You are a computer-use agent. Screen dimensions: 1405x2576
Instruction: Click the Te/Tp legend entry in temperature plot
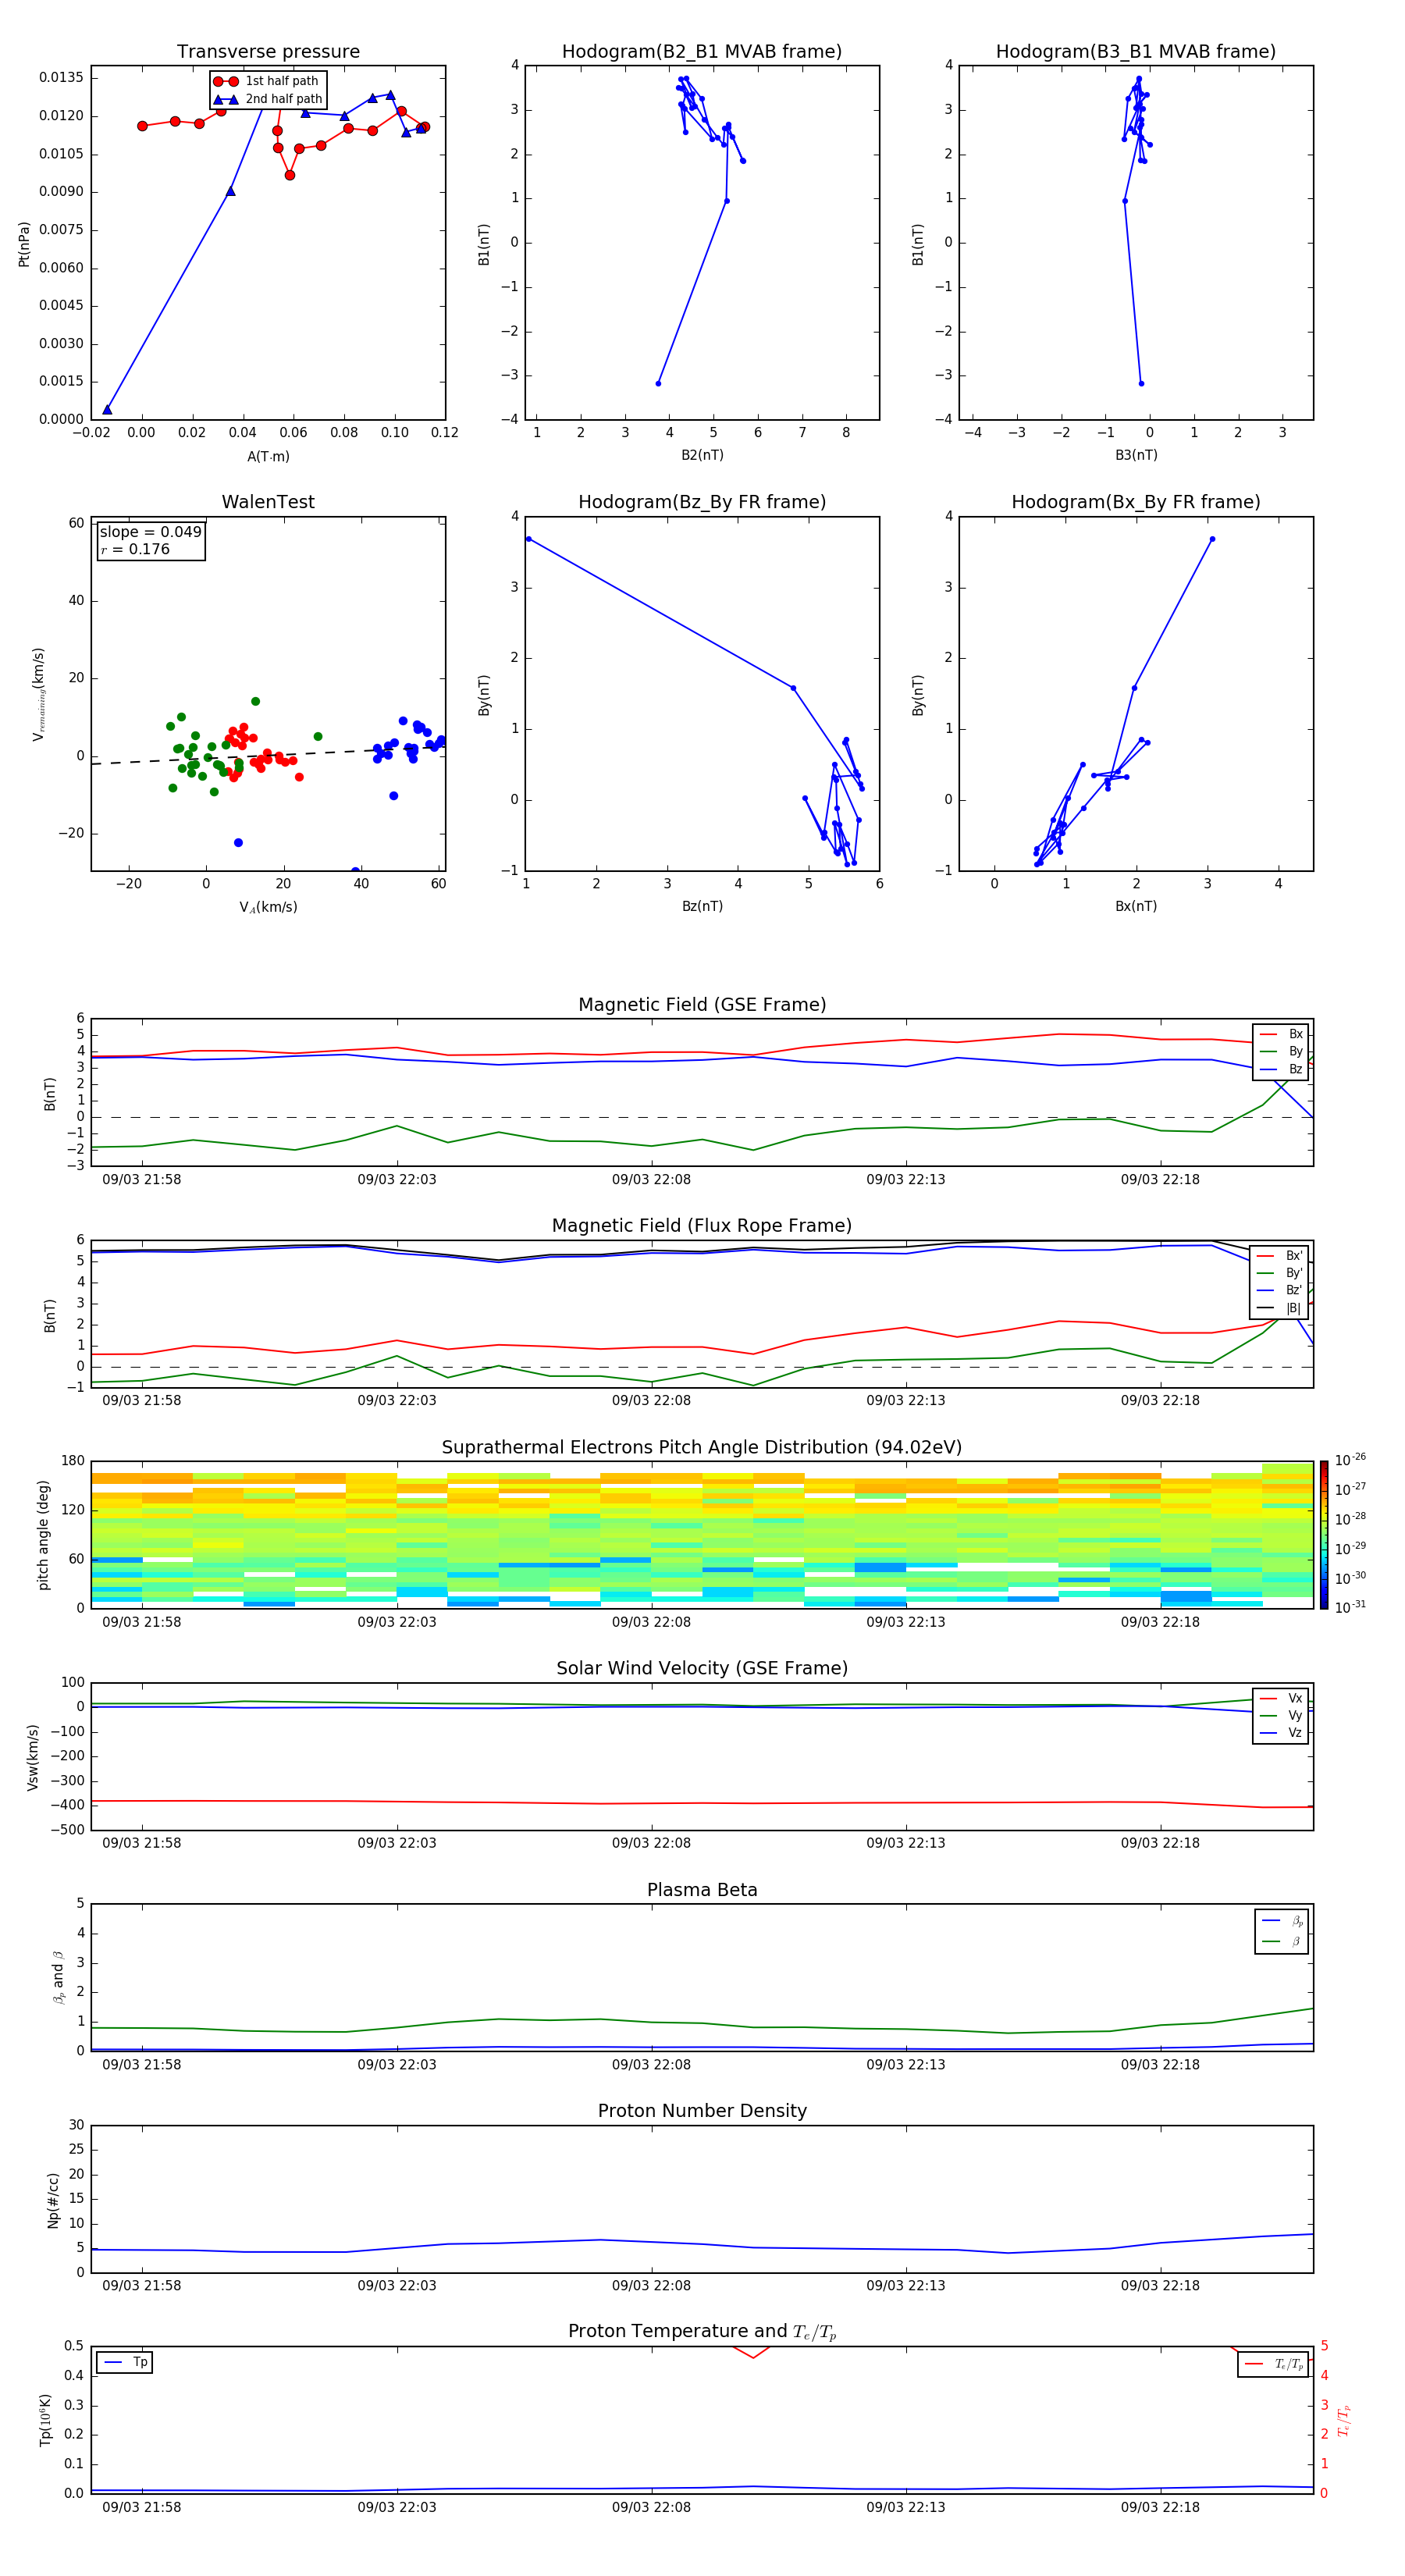pos(1274,2364)
